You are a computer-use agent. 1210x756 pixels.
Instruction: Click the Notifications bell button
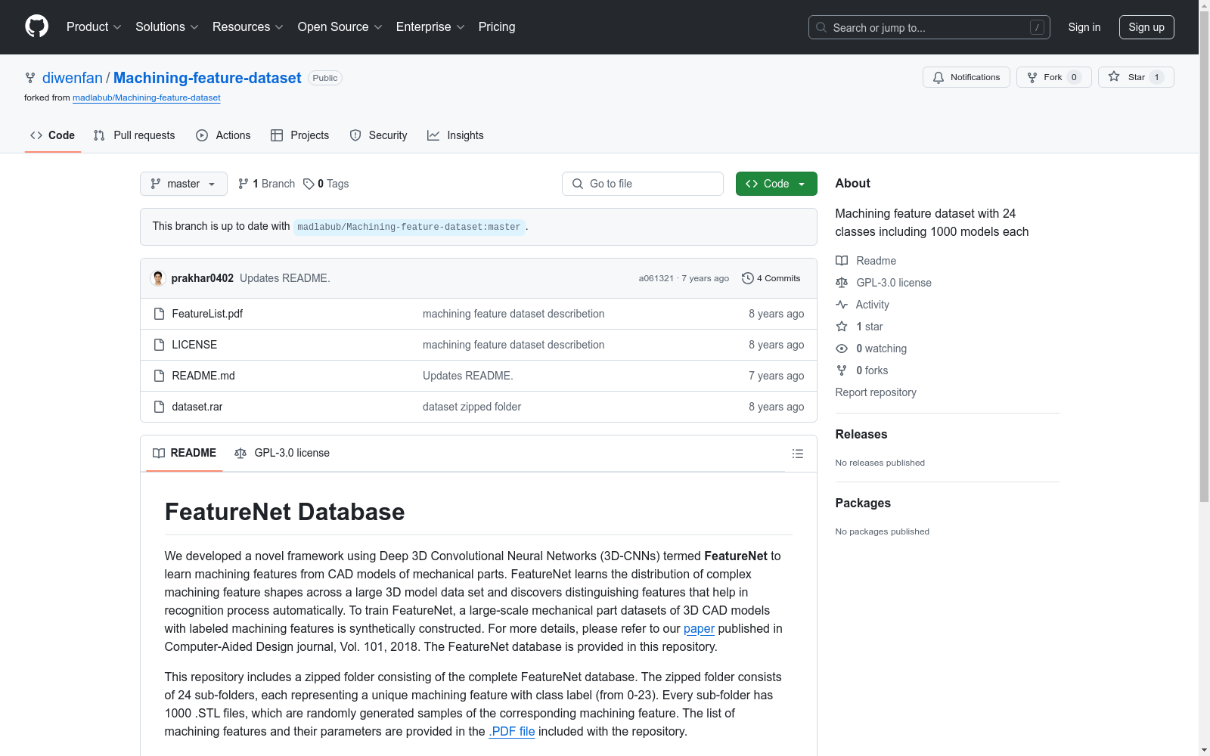point(966,77)
